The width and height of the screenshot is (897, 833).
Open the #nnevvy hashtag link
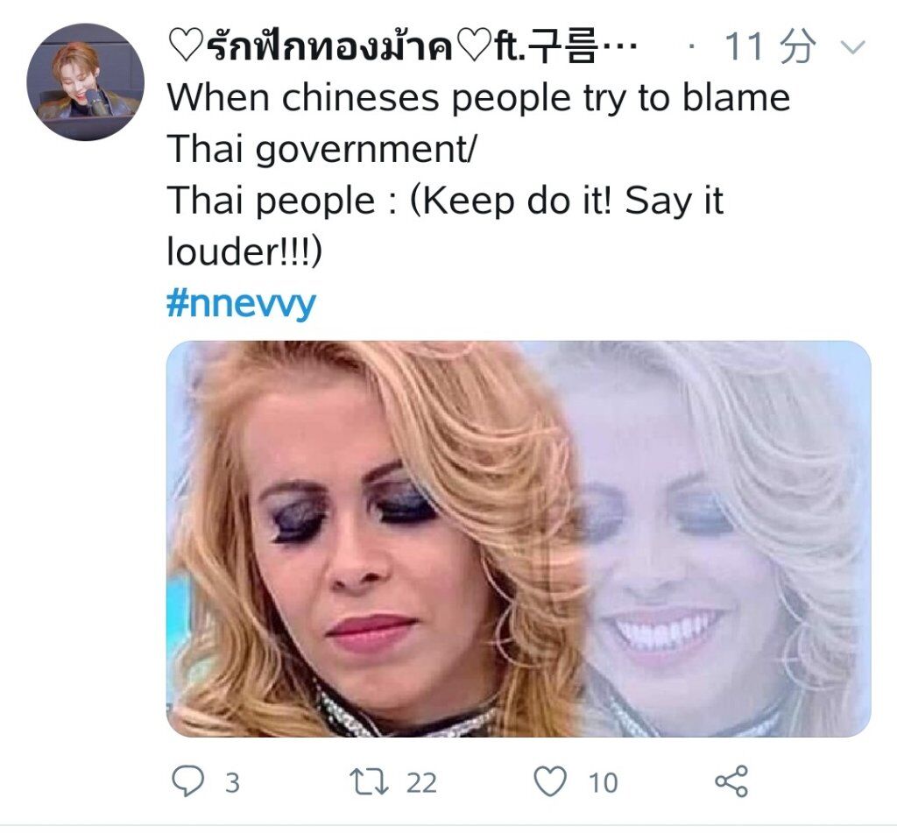[241, 303]
